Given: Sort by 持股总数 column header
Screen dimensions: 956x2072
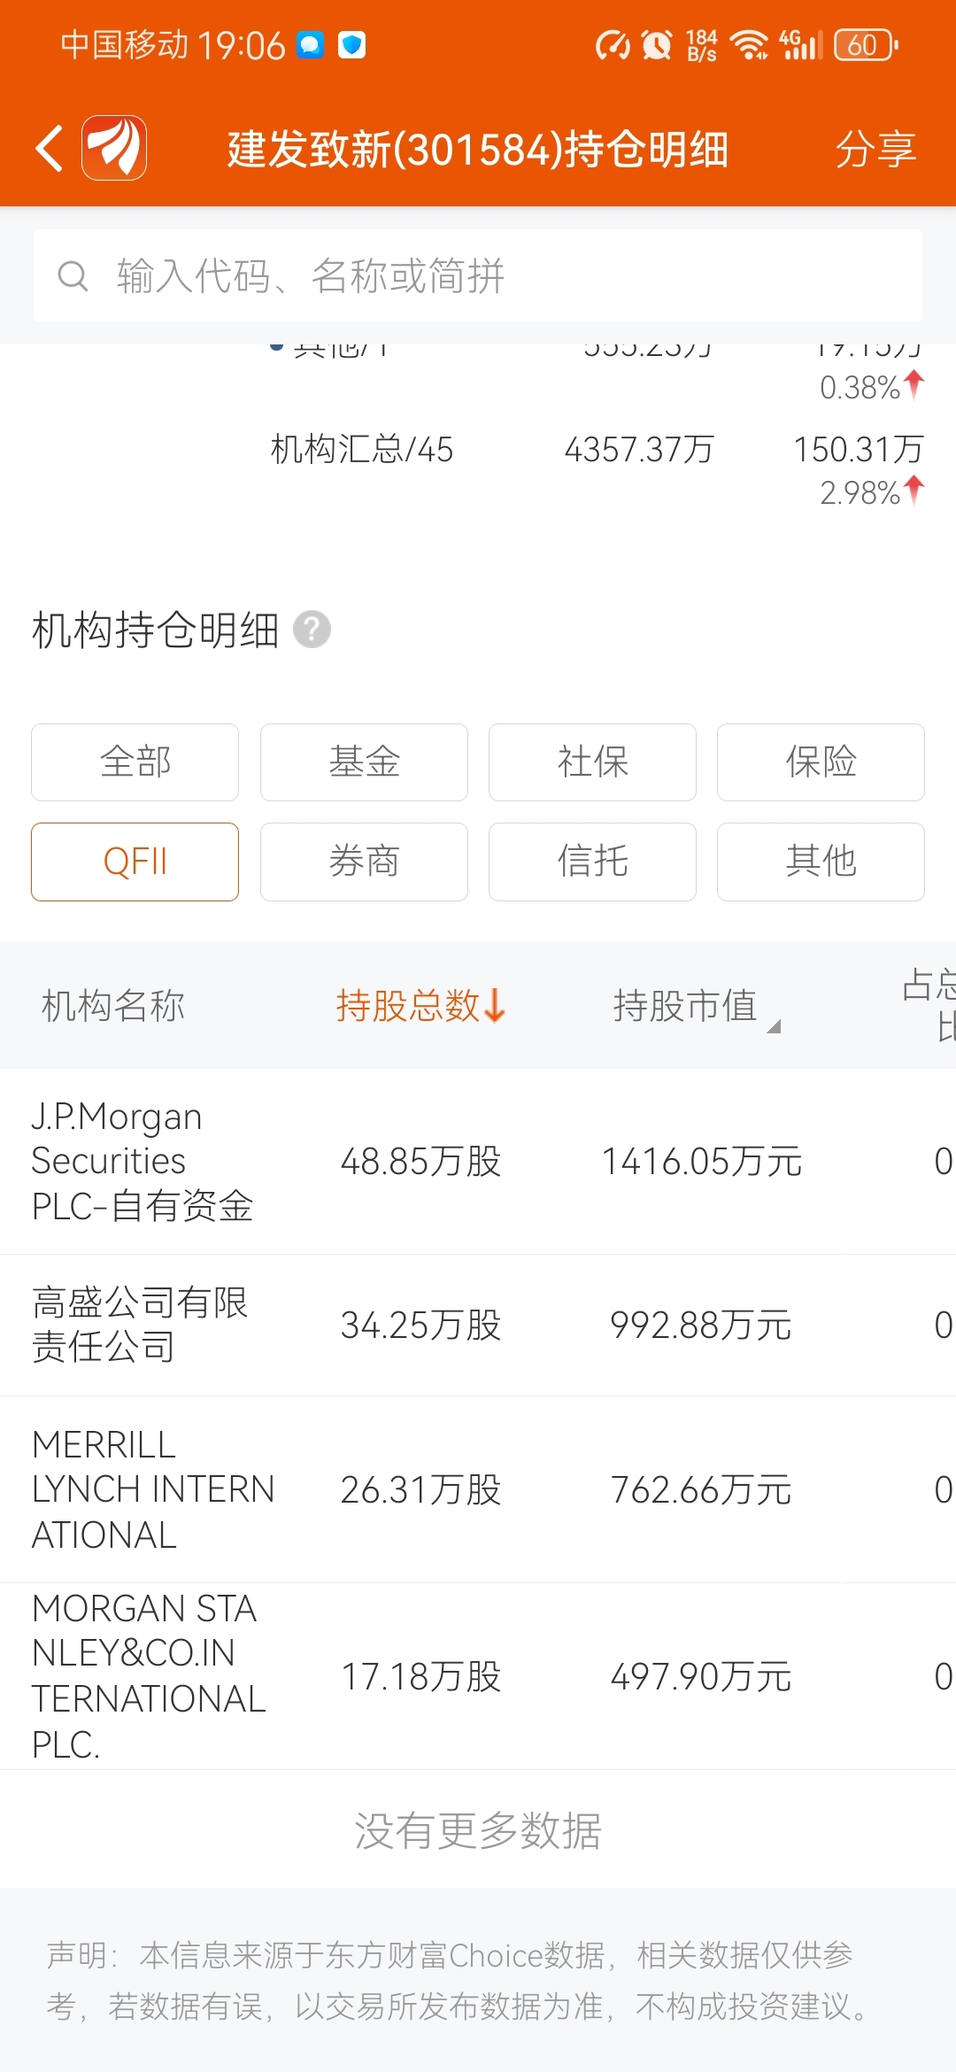Looking at the screenshot, I should tap(420, 1006).
